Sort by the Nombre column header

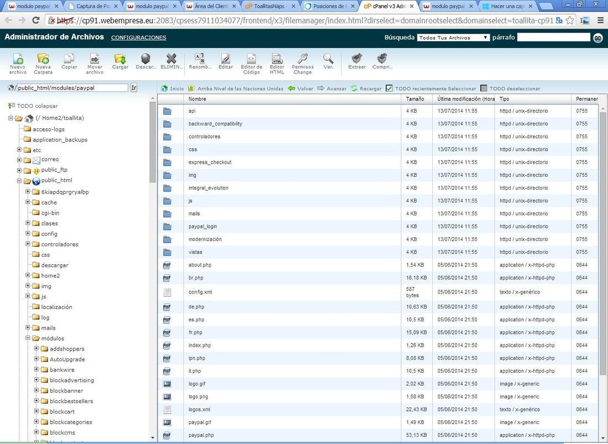[x=292, y=99]
